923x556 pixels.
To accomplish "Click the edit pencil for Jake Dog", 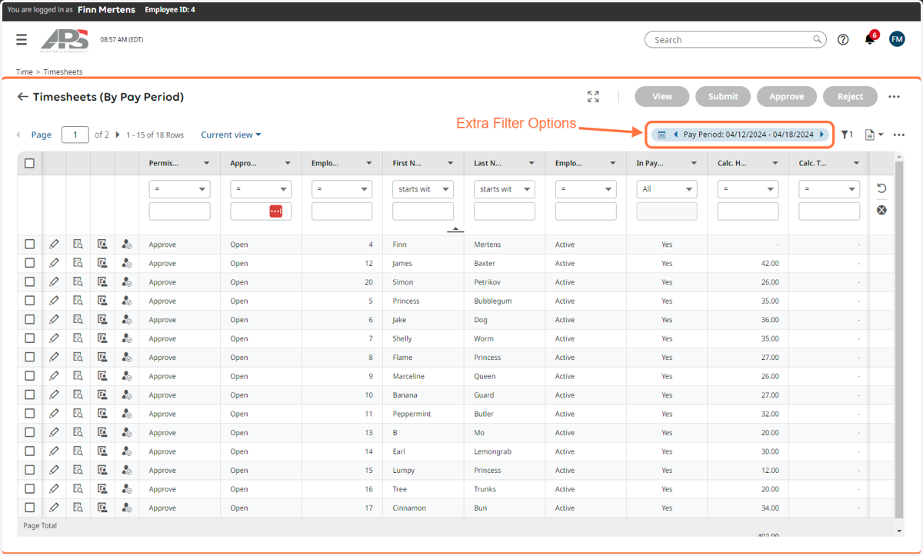I will coord(54,319).
